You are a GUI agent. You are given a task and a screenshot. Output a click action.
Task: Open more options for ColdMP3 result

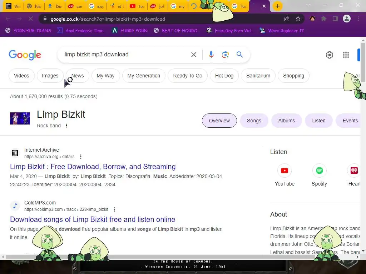pos(114,209)
